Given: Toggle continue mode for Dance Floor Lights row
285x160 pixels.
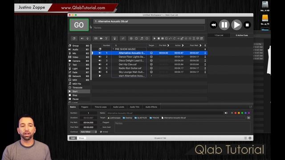Looking at the screenshot, I should 205,57.
